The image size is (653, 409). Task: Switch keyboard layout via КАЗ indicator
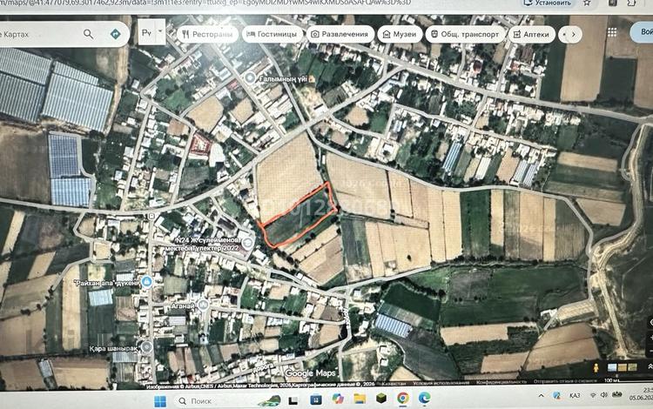coord(575,395)
